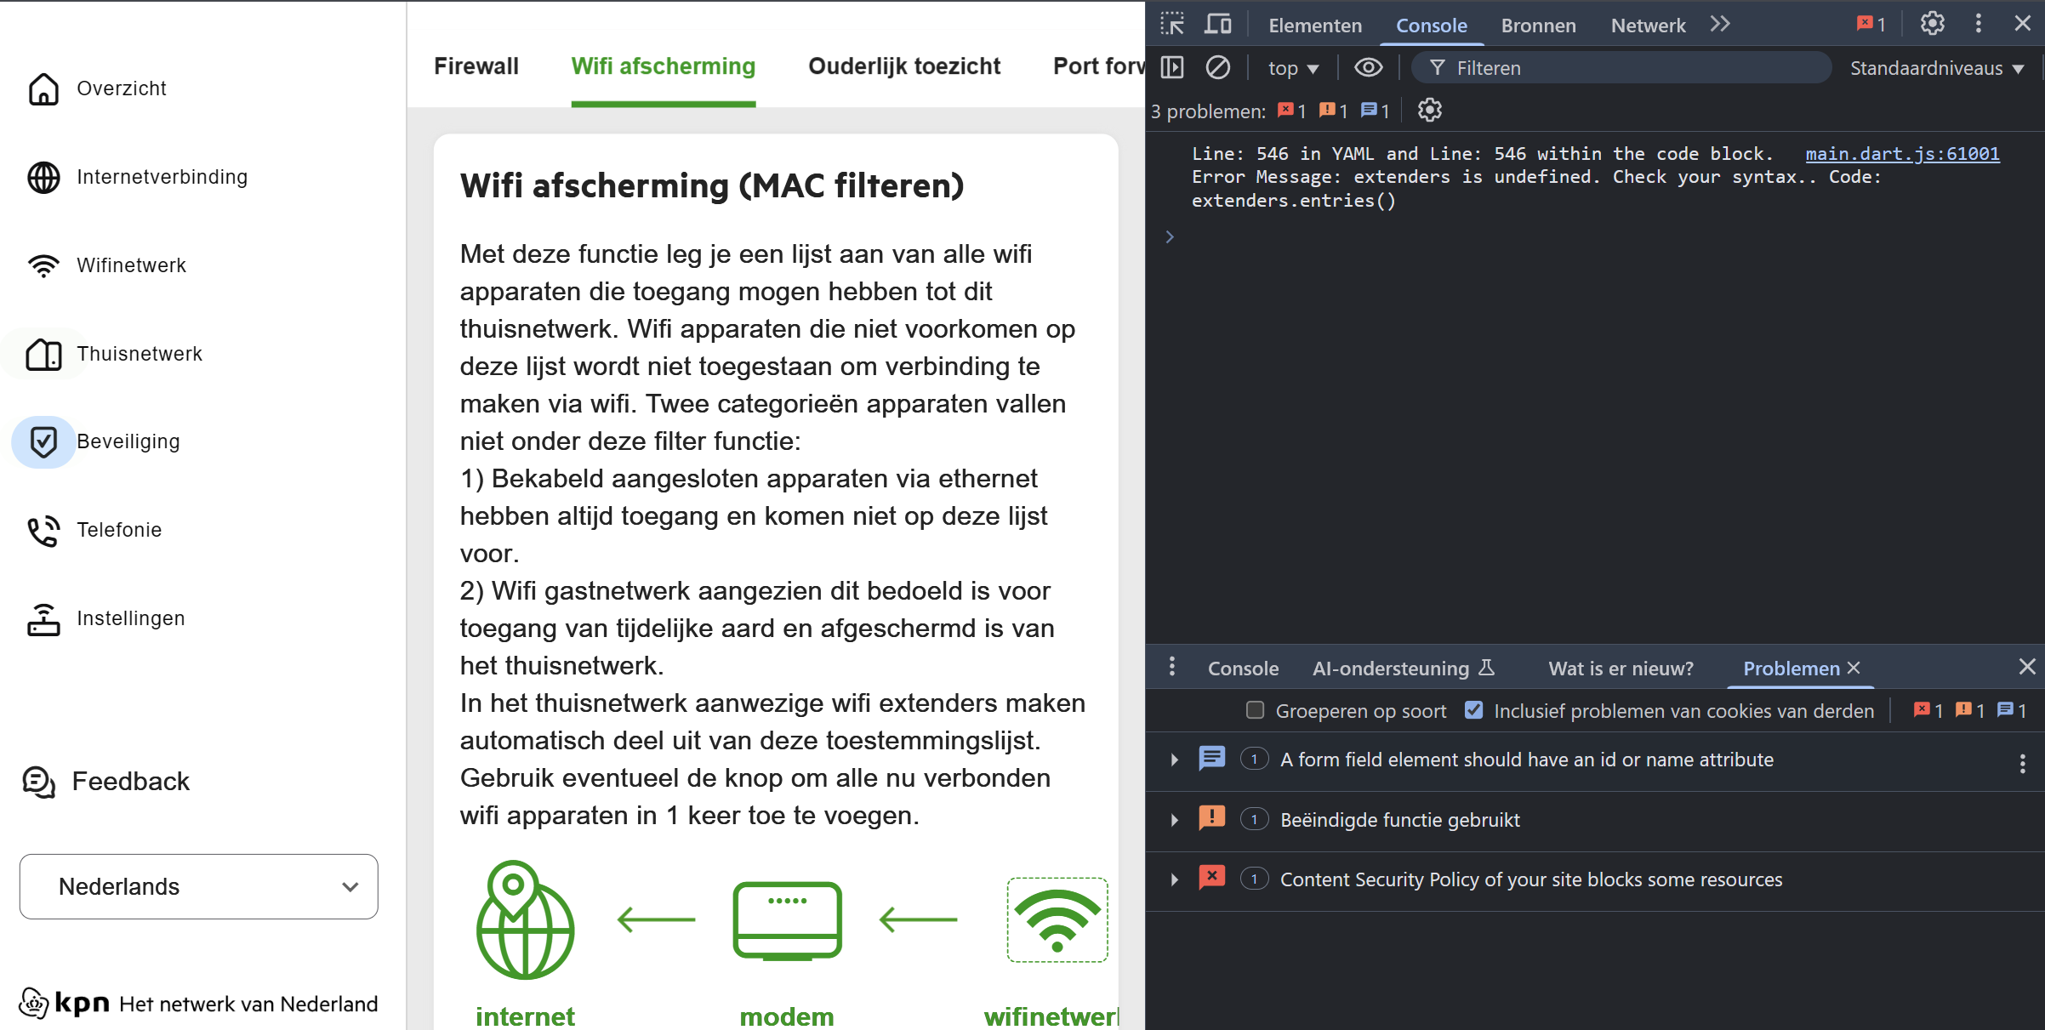2045x1030 pixels.
Task: Open the main.dart.js:61001 source link
Action: click(1902, 154)
